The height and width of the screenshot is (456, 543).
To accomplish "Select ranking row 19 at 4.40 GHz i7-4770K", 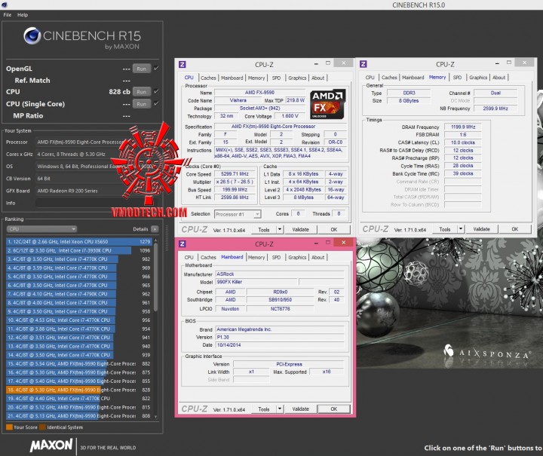I will point(79,398).
